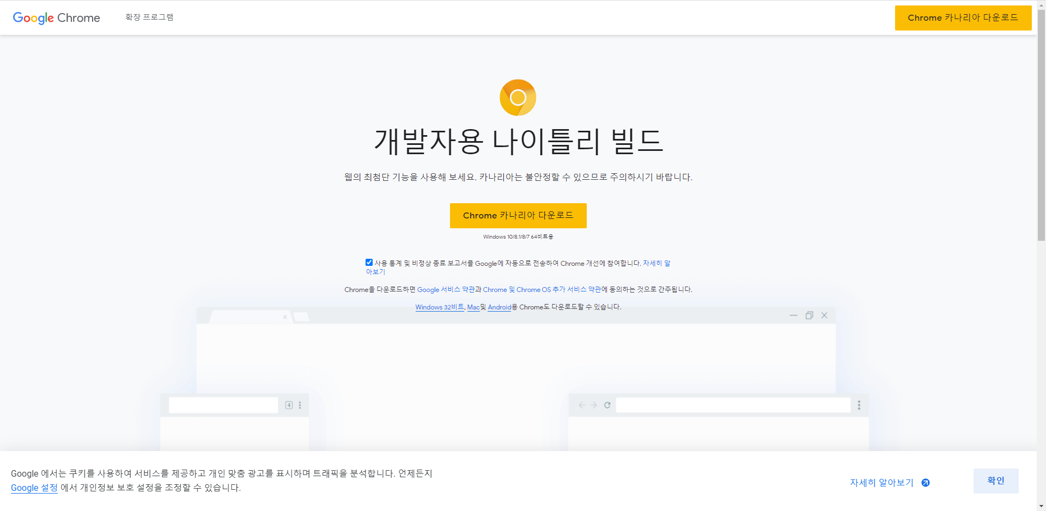Click the 웹의 최첨단 기능 description text
Screen dimensions: 1046x511
click(x=518, y=177)
